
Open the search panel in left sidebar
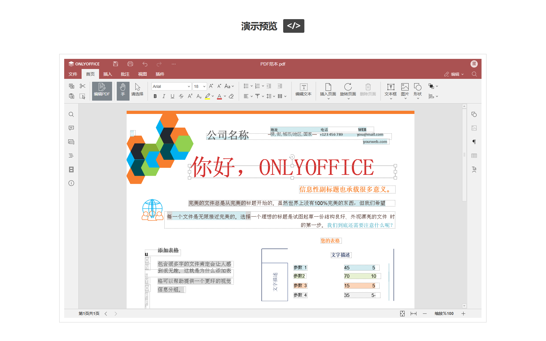[71, 115]
